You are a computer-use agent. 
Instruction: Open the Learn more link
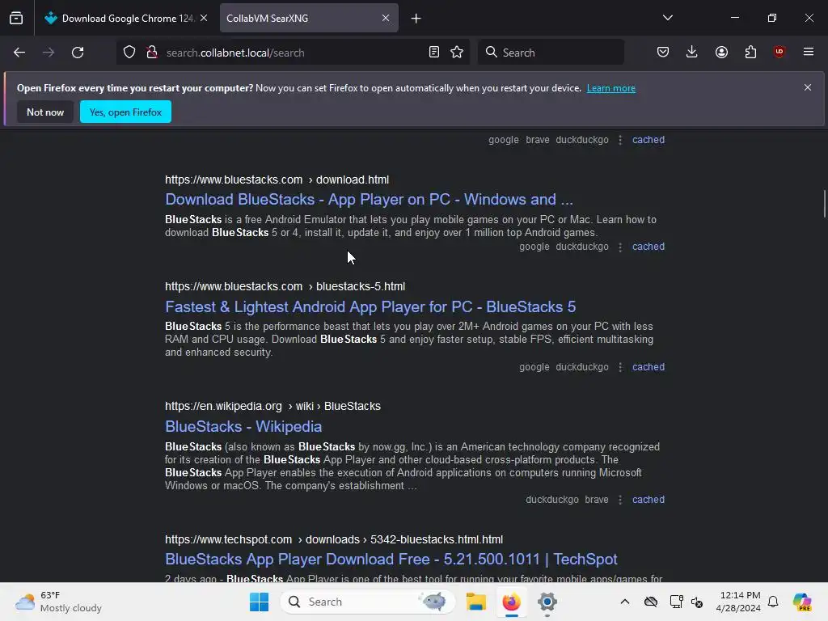(x=611, y=88)
